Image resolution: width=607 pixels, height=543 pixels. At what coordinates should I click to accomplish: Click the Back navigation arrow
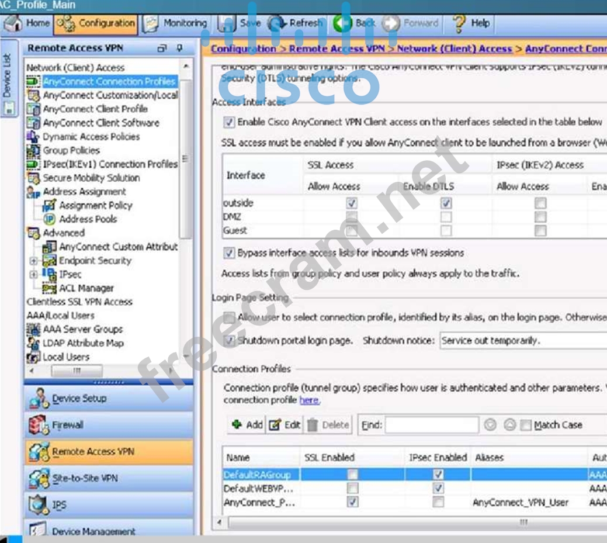click(342, 24)
